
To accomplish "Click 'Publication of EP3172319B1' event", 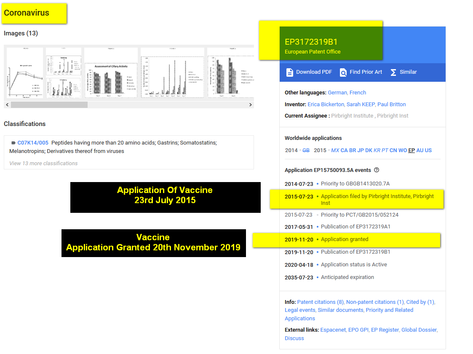I will click(x=355, y=252).
